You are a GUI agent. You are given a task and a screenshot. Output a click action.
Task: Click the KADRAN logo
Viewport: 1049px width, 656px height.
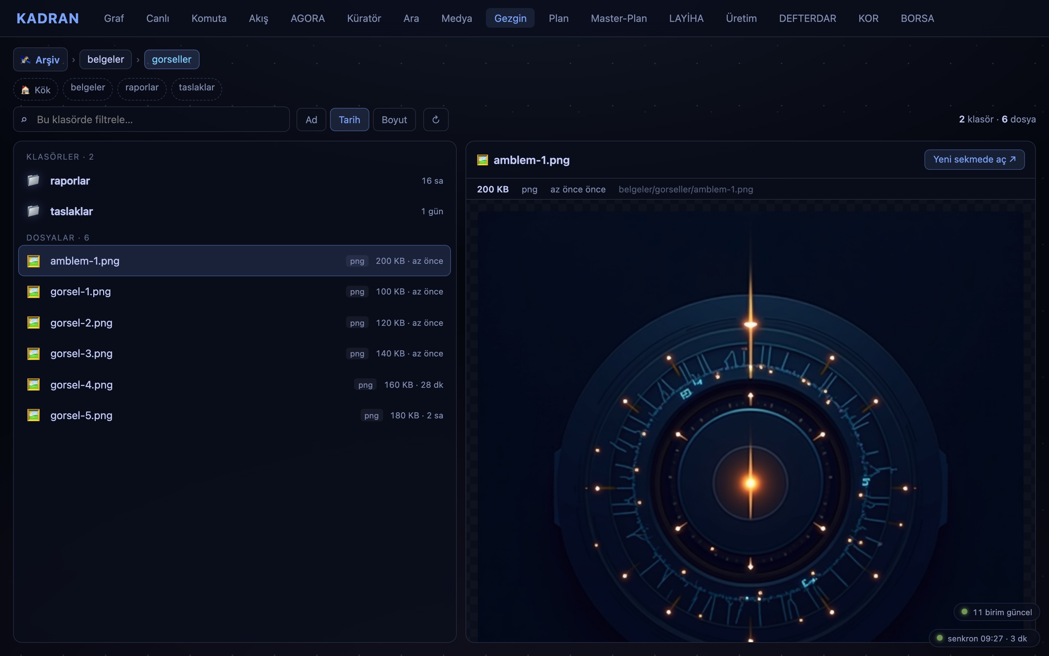(48, 18)
